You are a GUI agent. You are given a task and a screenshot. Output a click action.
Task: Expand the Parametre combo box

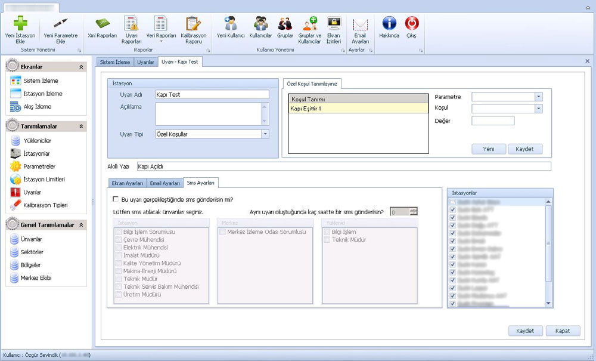[538, 97]
